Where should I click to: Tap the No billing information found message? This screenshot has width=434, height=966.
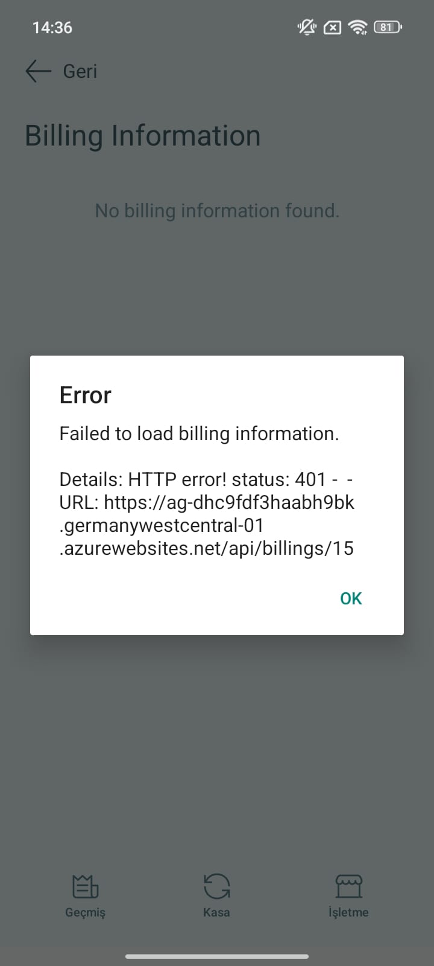(x=217, y=211)
